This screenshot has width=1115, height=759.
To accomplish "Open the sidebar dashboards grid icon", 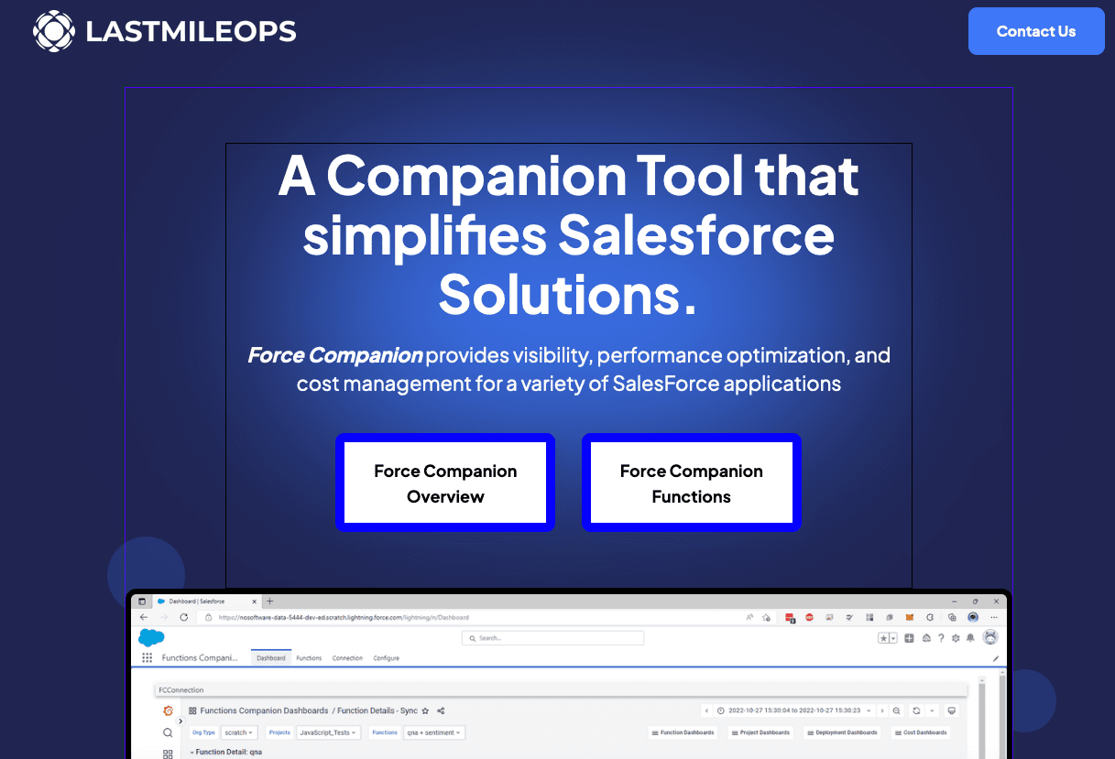I will point(168,754).
